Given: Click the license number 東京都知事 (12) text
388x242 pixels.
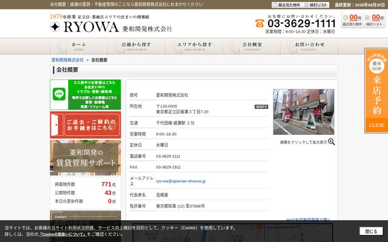Looking at the screenshot, I should coord(180,206).
